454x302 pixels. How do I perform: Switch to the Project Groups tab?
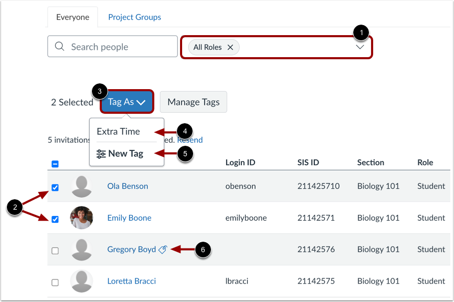click(134, 17)
